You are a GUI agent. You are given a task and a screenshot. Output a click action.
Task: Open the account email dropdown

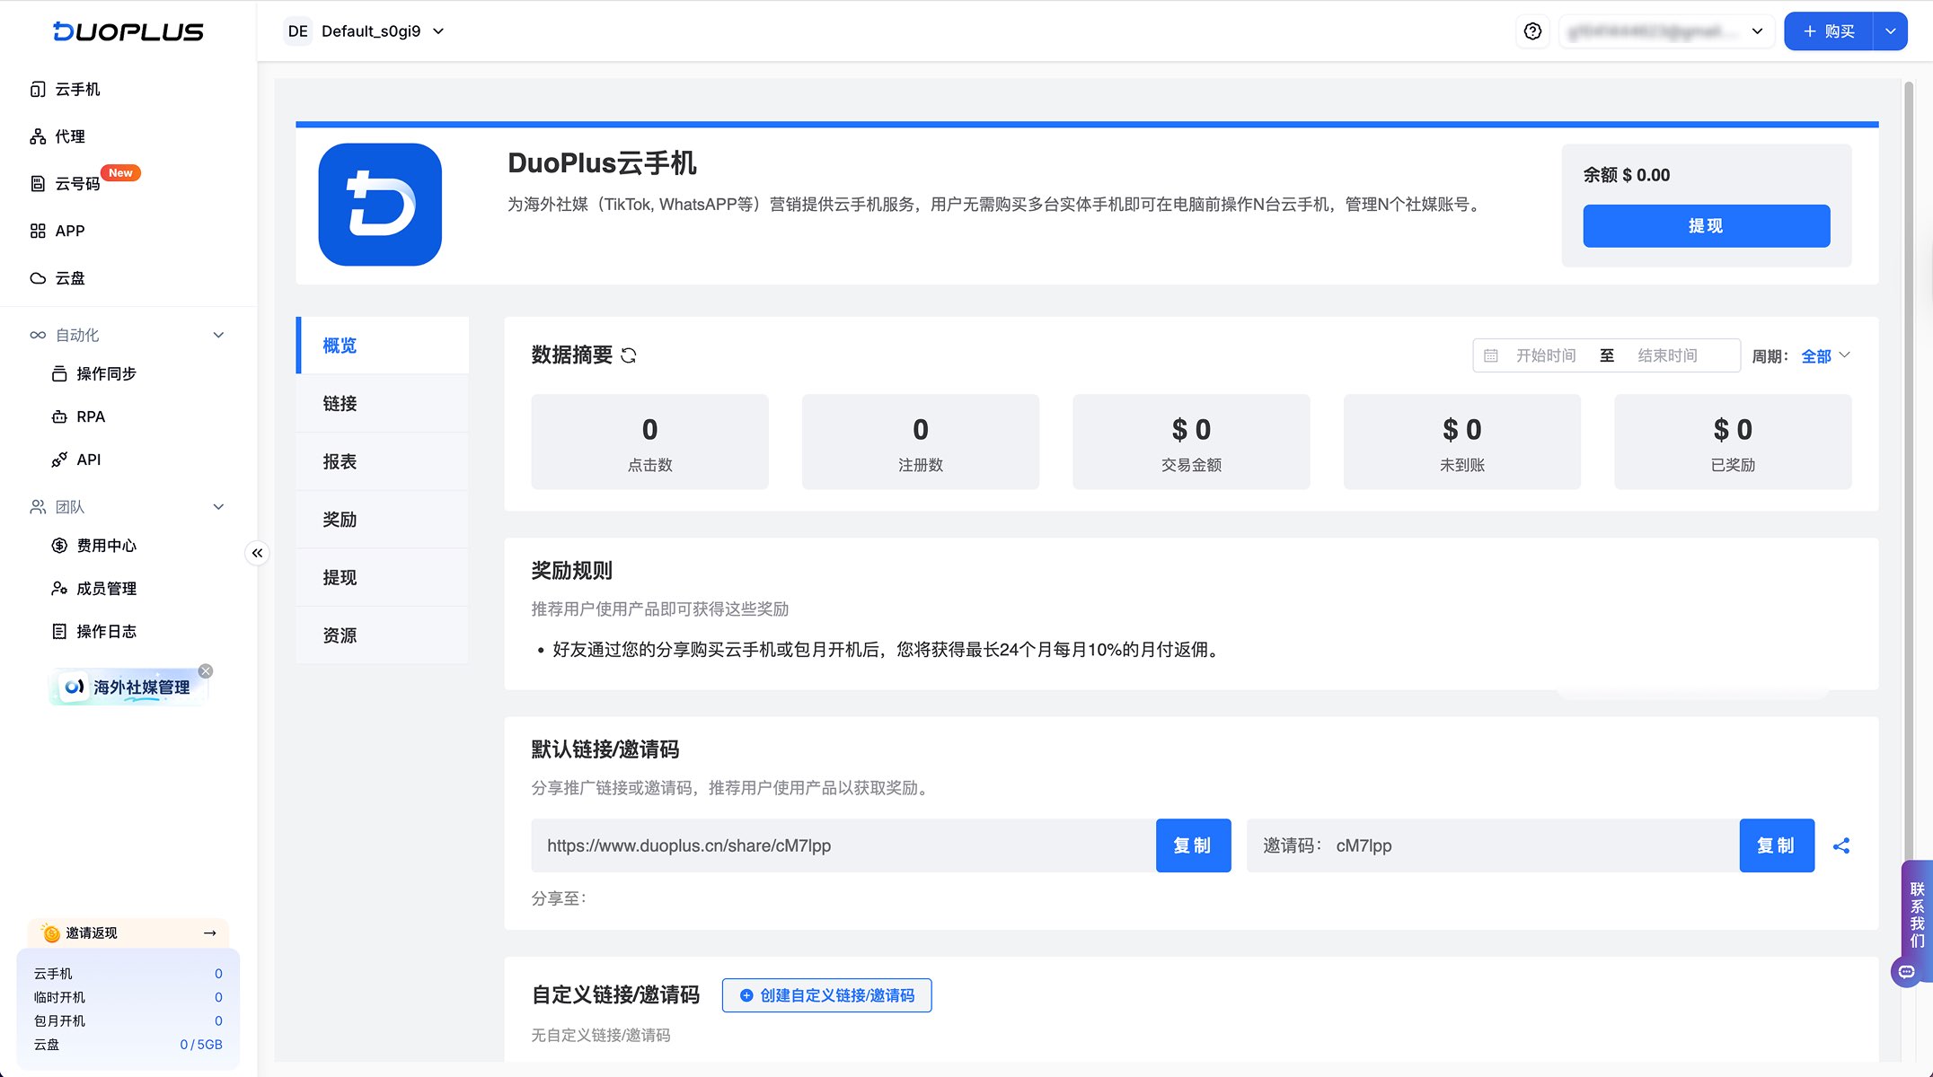(x=1666, y=31)
